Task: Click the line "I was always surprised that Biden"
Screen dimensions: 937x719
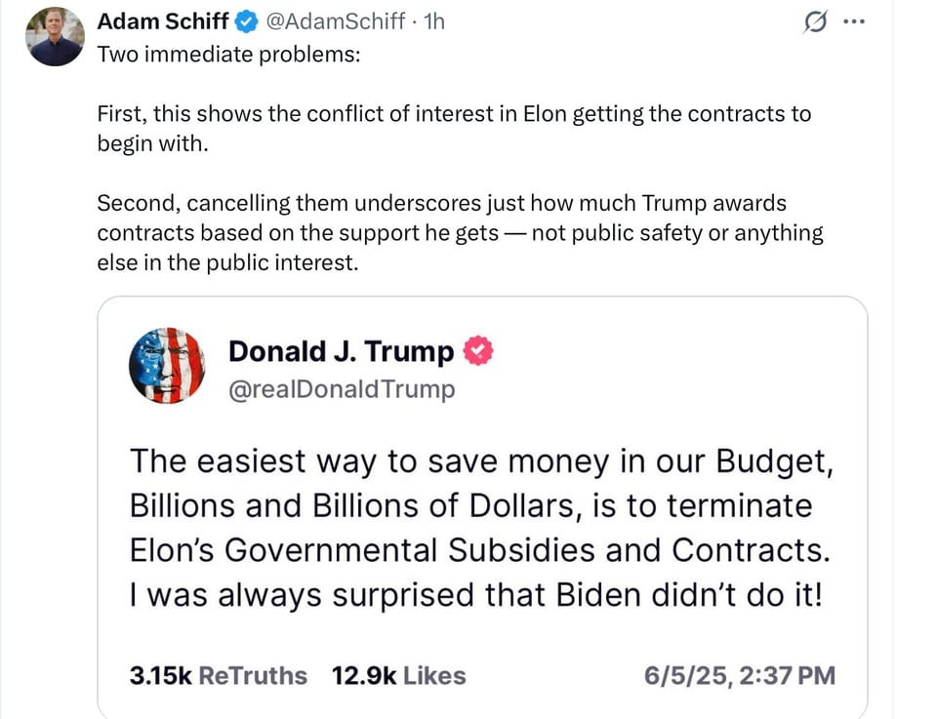Action: tap(475, 594)
